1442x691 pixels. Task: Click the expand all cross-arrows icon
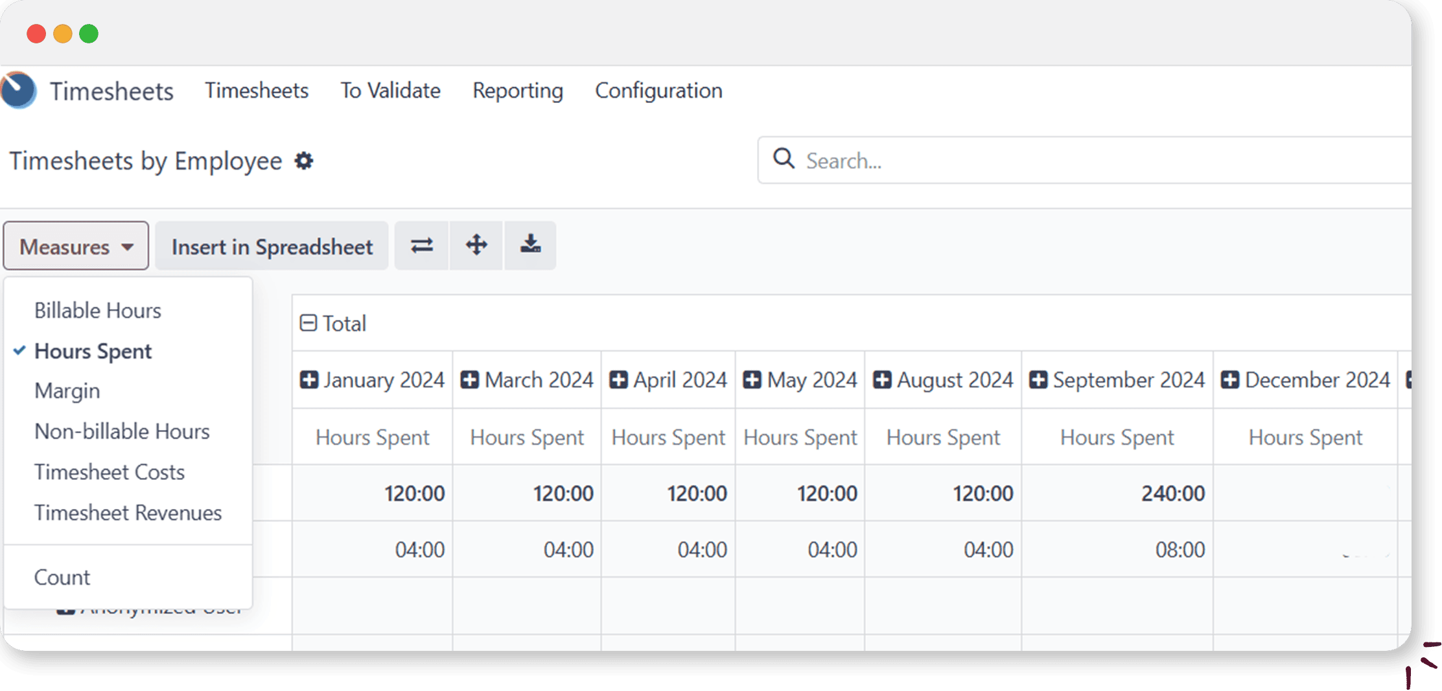coord(476,245)
